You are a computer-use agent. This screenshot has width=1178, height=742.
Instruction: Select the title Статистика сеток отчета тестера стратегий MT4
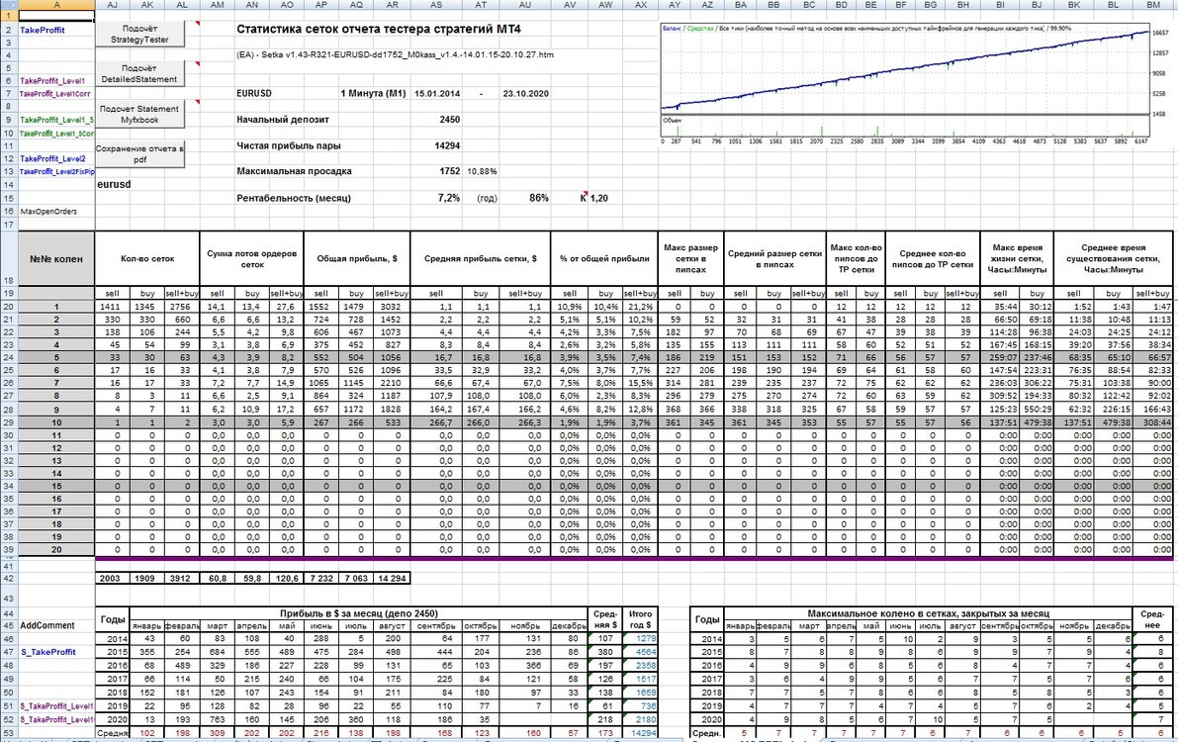click(379, 30)
